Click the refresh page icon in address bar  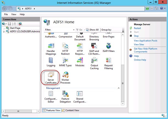(147, 8)
